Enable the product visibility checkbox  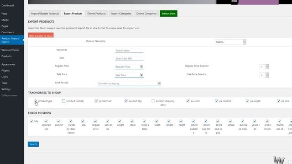pyautogui.click(x=63, y=101)
